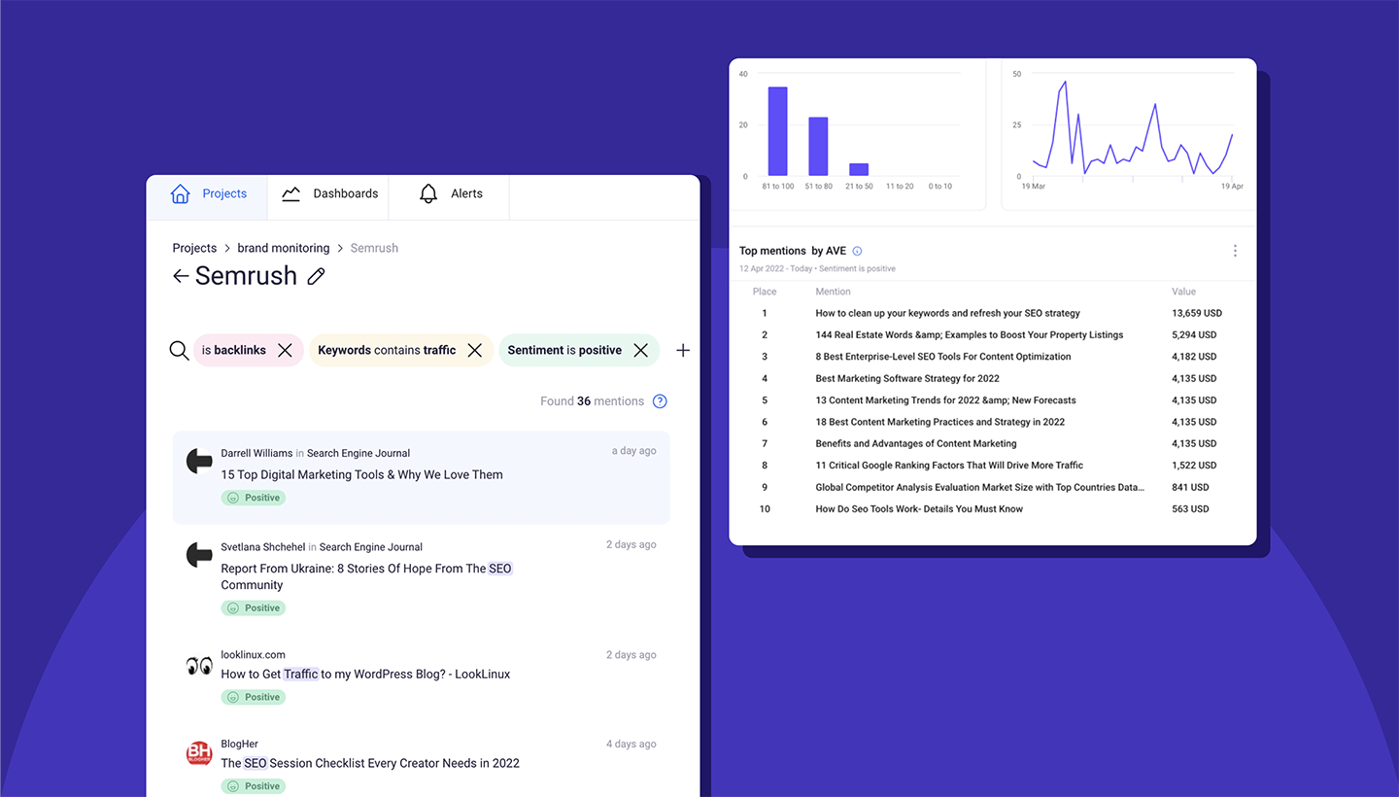Select the search magnifier icon
The image size is (1399, 797).
pyautogui.click(x=179, y=350)
